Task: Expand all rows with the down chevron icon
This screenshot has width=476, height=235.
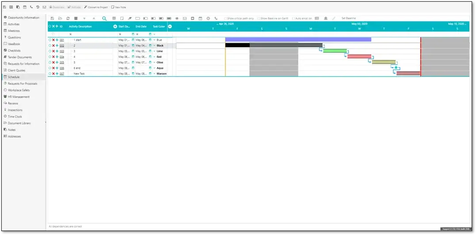Action: tap(84, 19)
